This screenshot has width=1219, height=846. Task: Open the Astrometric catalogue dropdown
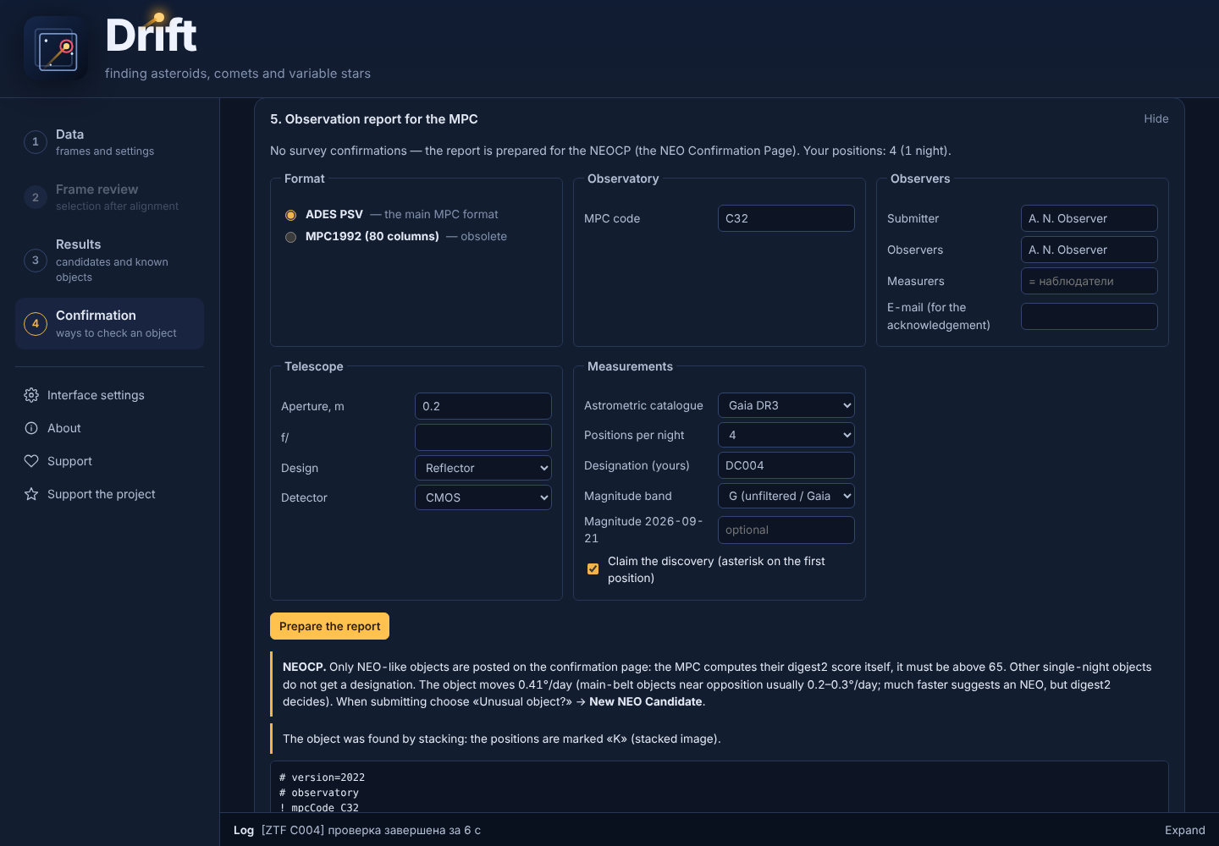tap(786, 405)
